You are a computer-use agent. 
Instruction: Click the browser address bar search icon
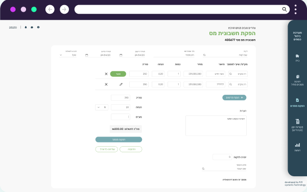pyautogui.click(x=285, y=9)
